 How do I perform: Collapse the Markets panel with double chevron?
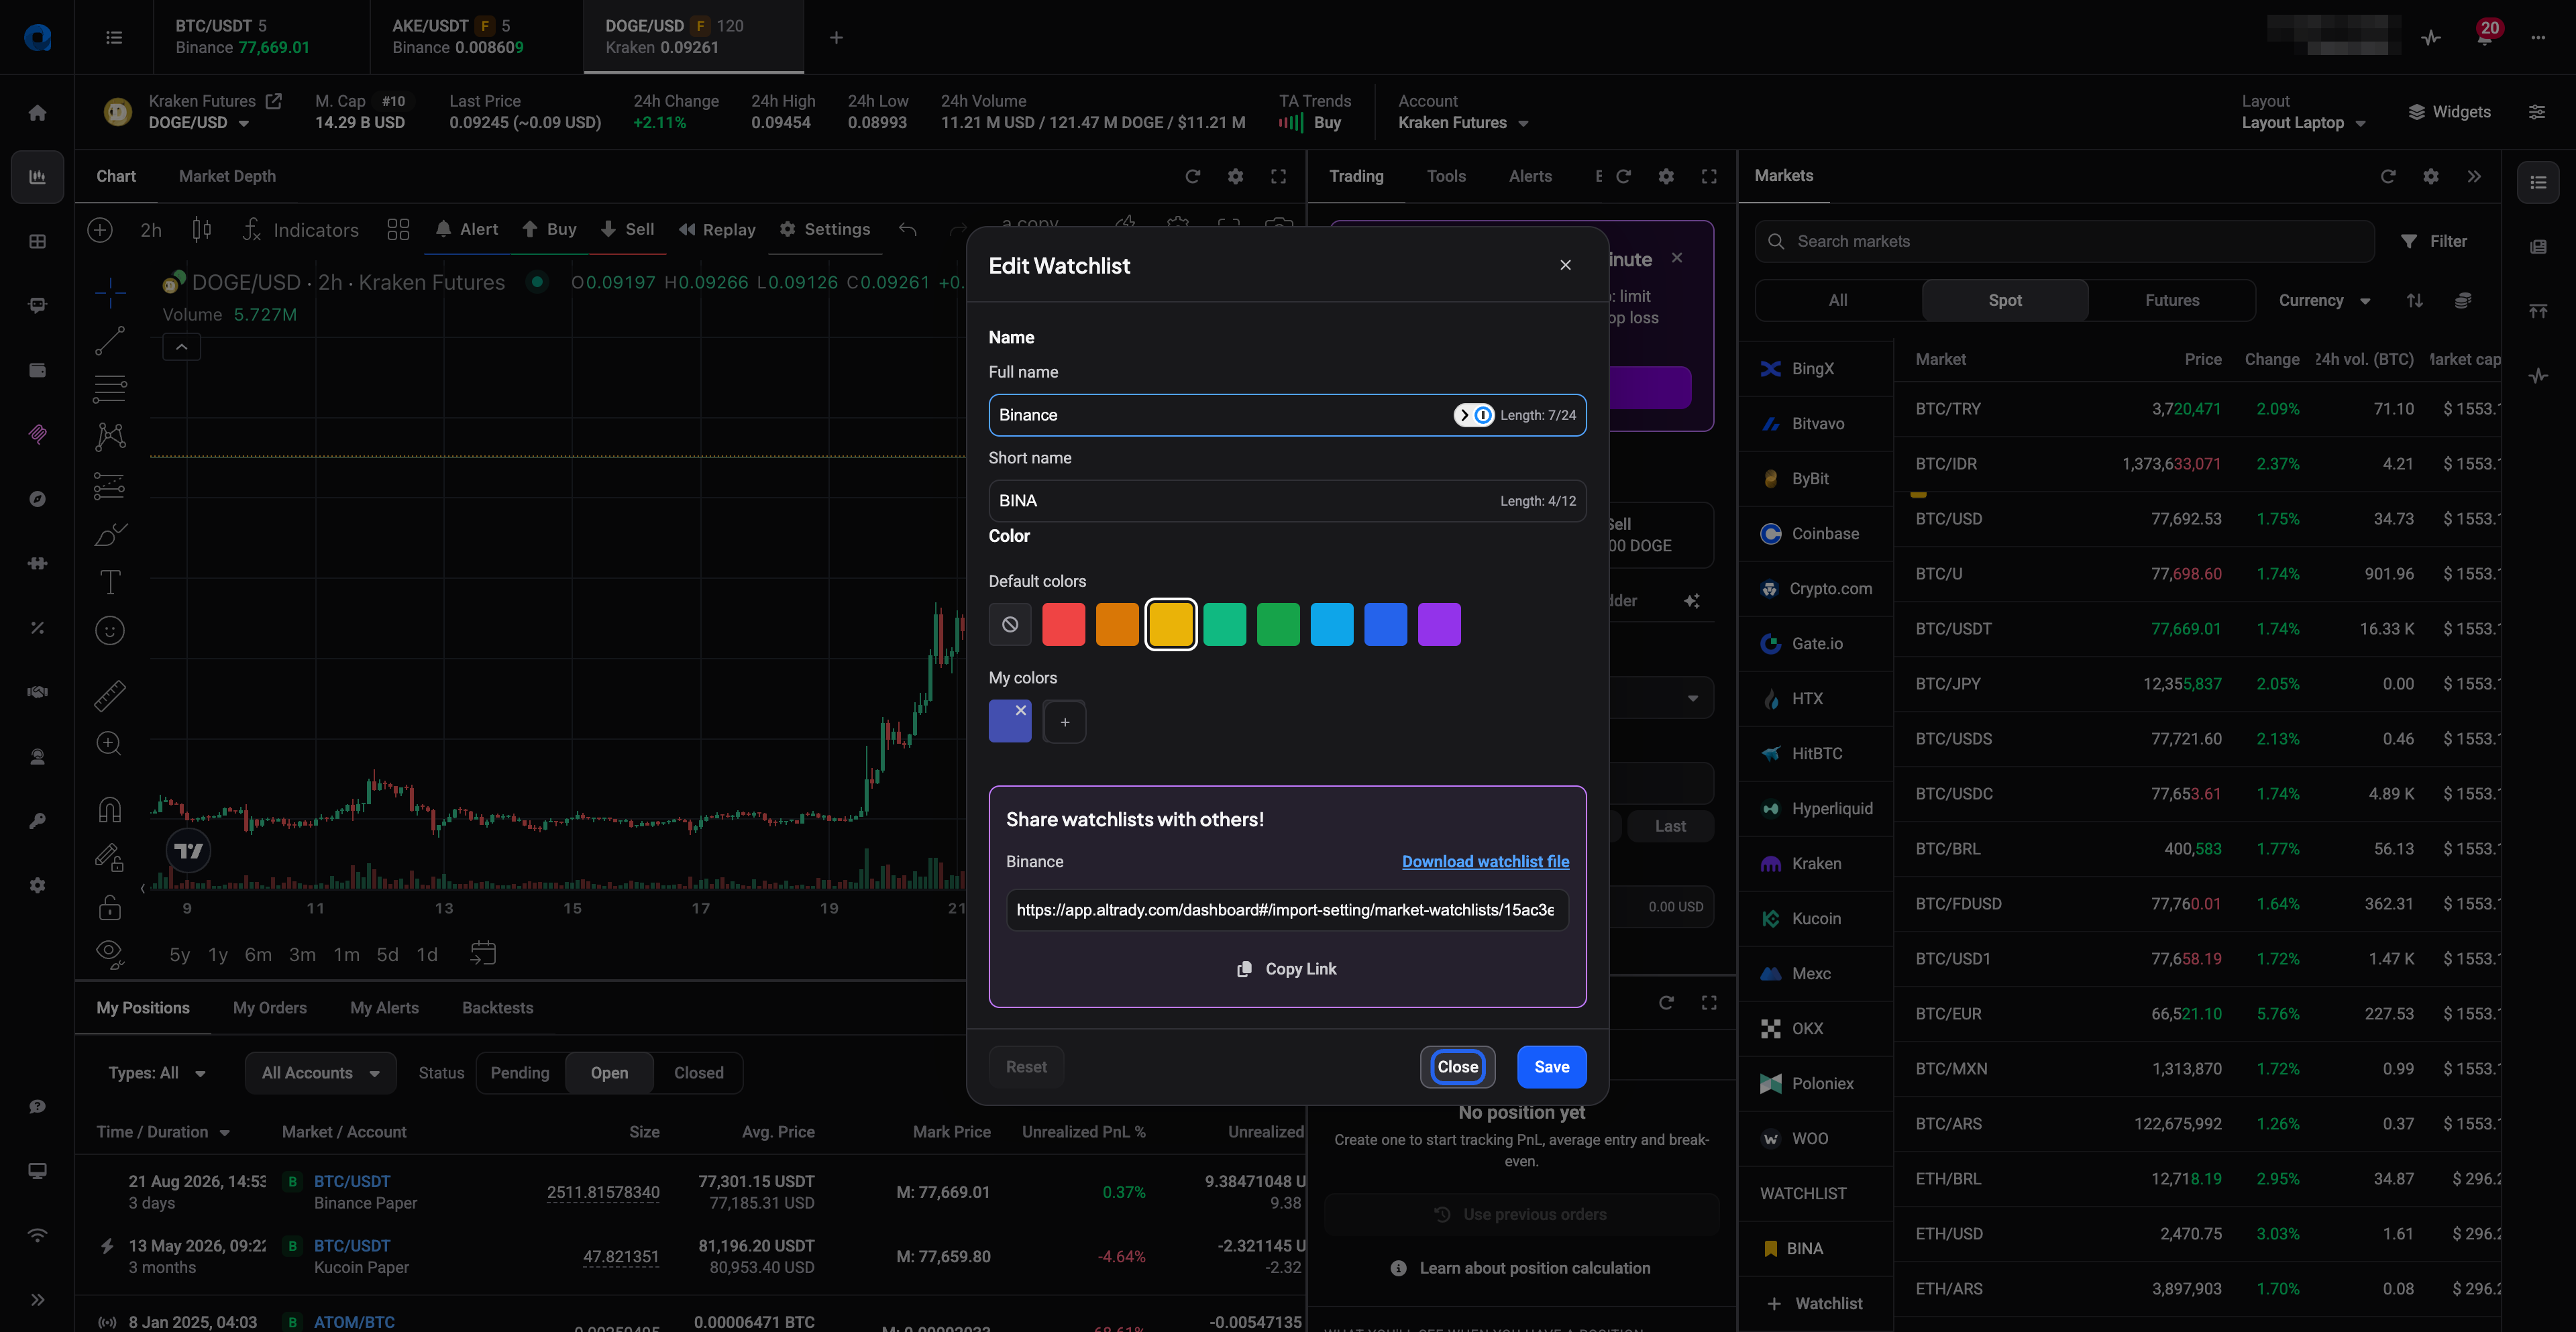coord(2474,176)
